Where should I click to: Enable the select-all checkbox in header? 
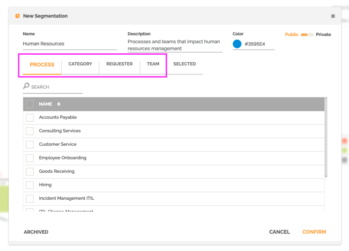coord(30,104)
